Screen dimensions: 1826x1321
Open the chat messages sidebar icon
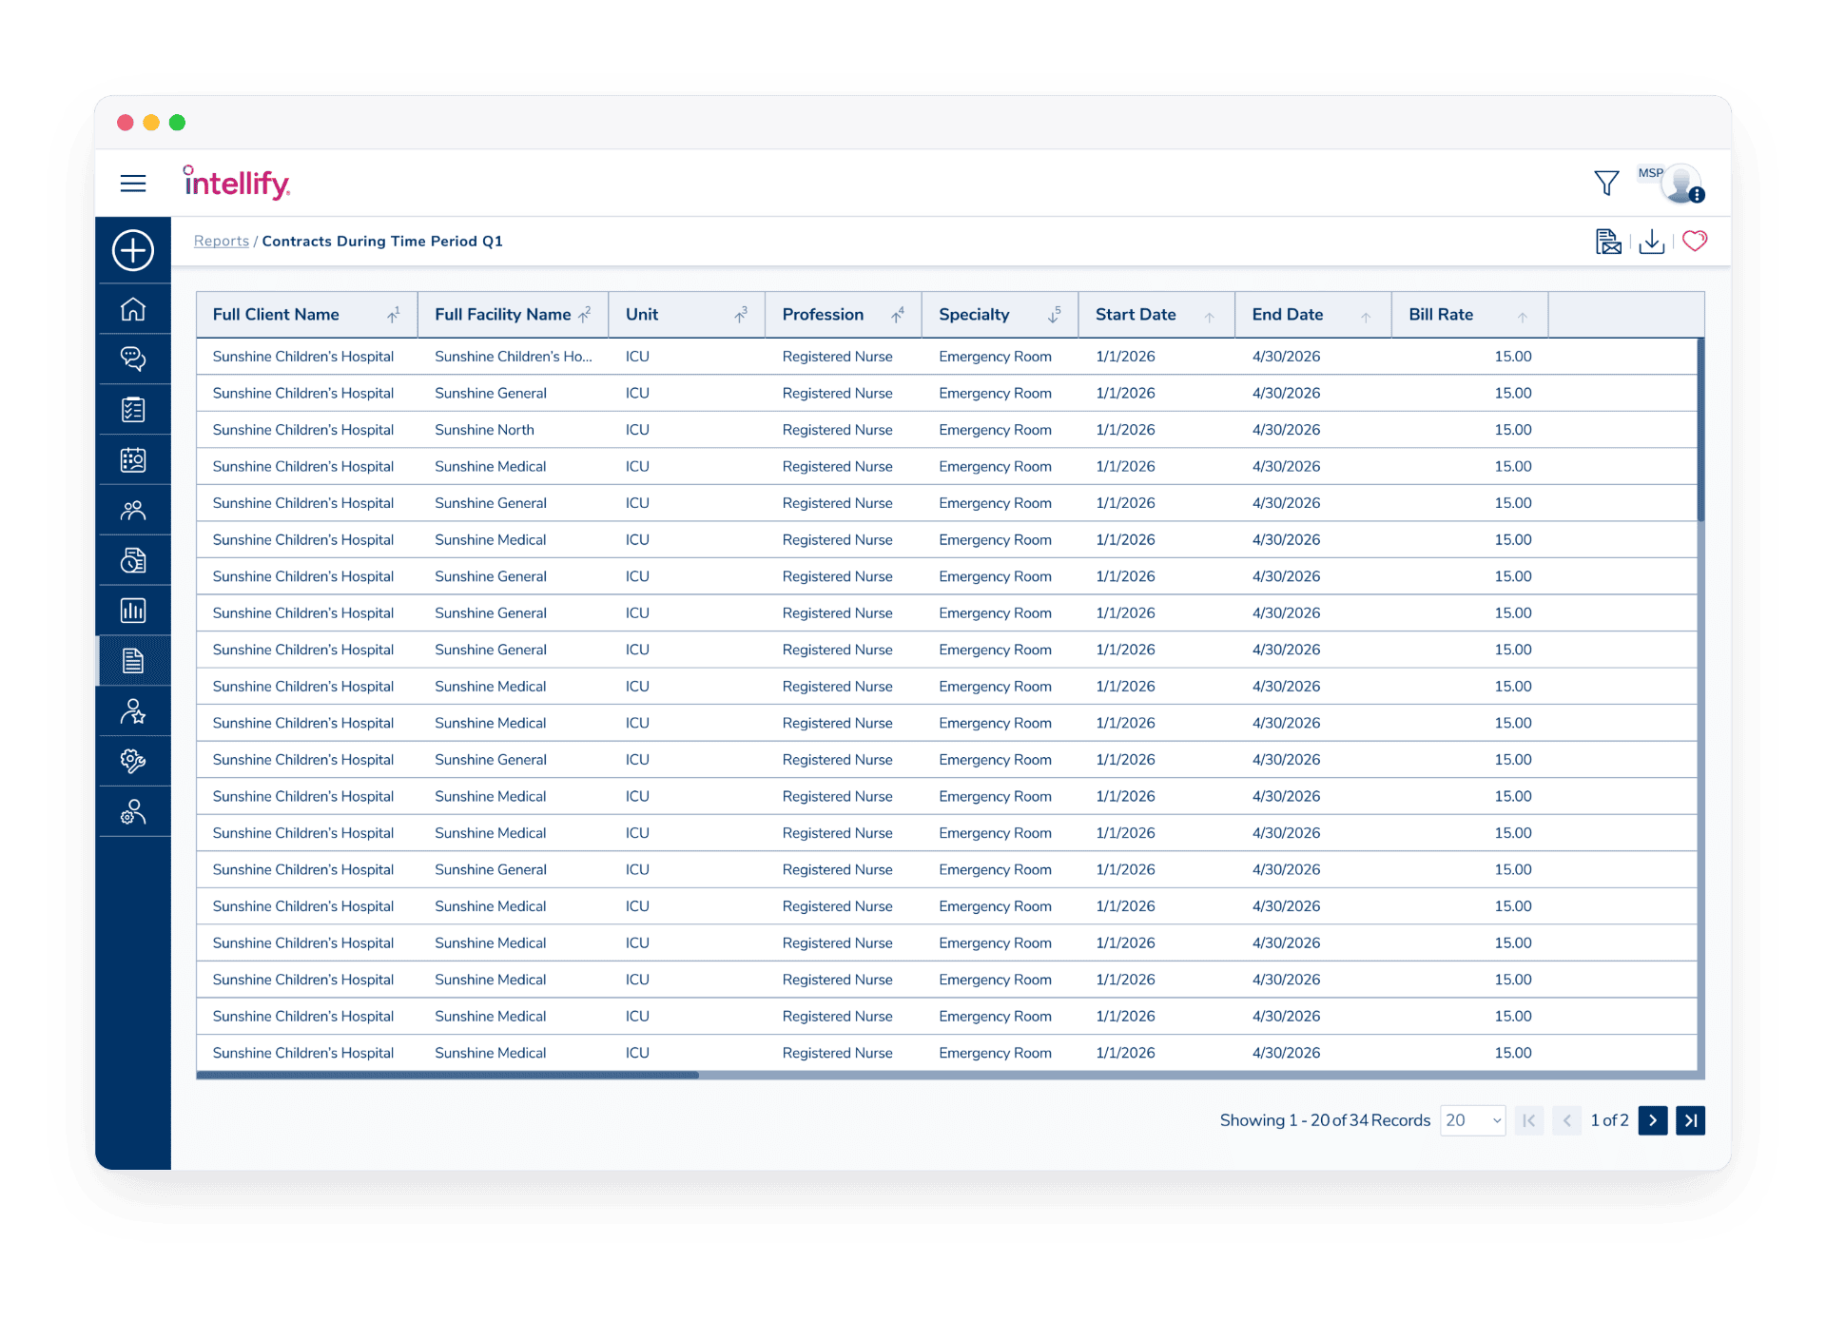click(x=133, y=359)
